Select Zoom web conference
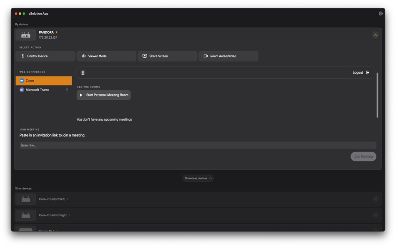The height and width of the screenshot is (247, 396). [x=44, y=81]
